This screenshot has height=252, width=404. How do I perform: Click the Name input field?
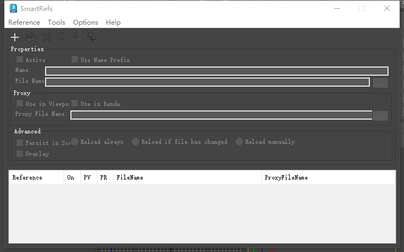tap(216, 71)
